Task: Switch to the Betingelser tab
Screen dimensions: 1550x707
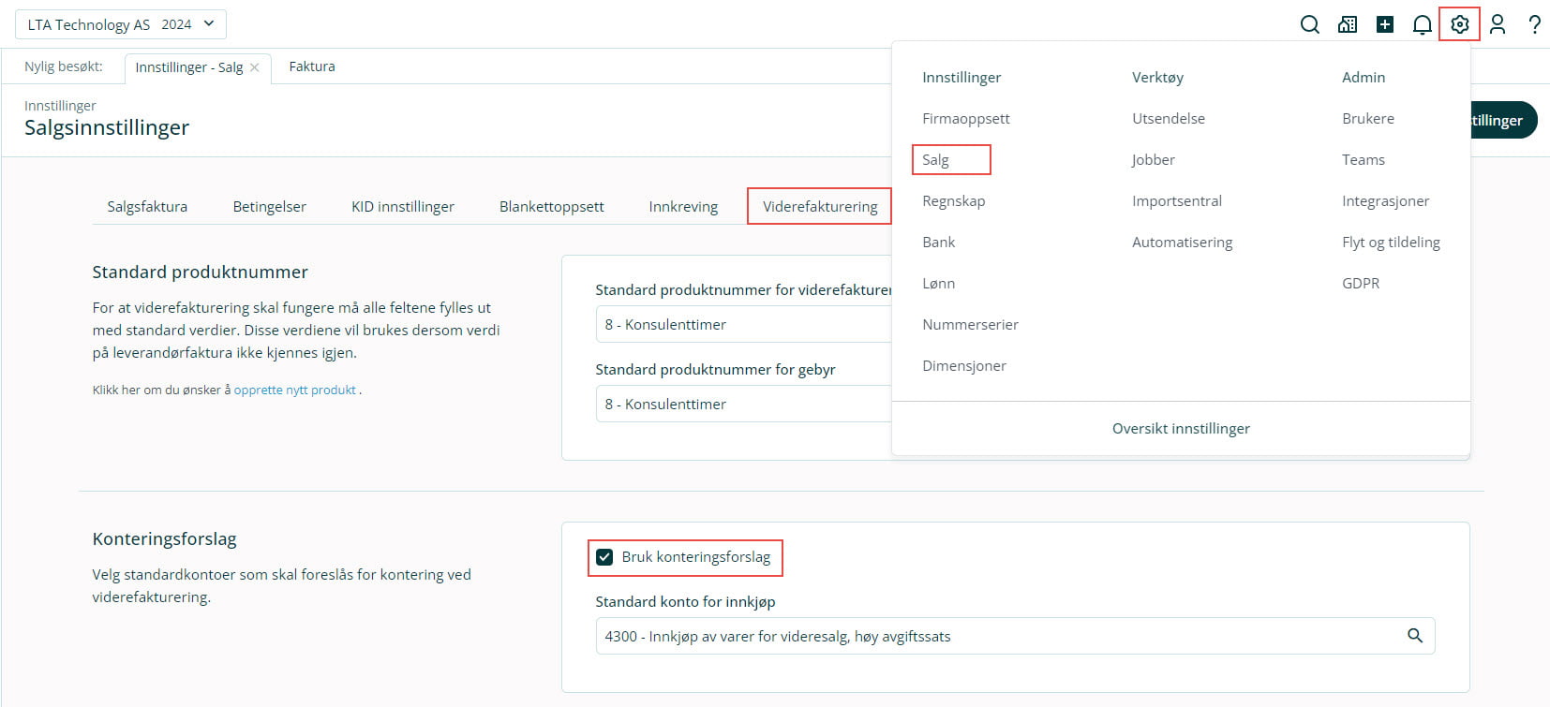Action: tap(269, 207)
